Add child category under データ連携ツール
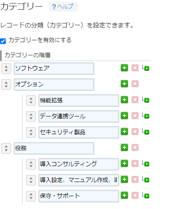Screen dimensions: 170x209 (x=146, y=116)
